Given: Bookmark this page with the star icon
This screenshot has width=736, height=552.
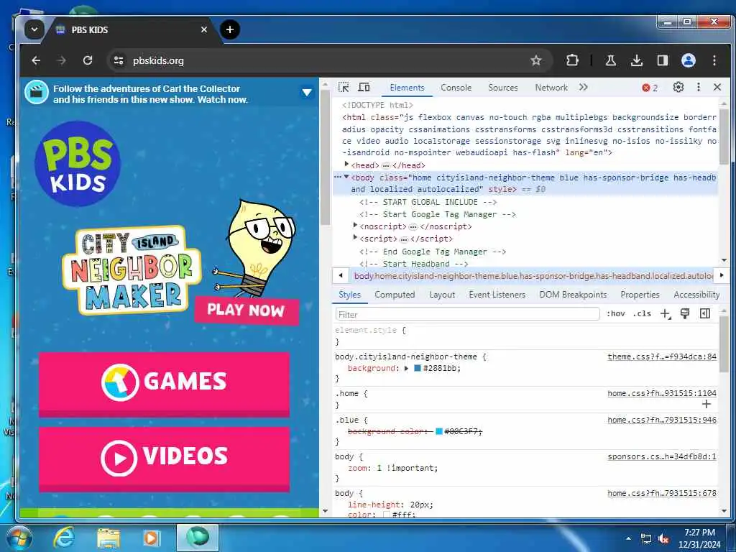Looking at the screenshot, I should pos(535,60).
